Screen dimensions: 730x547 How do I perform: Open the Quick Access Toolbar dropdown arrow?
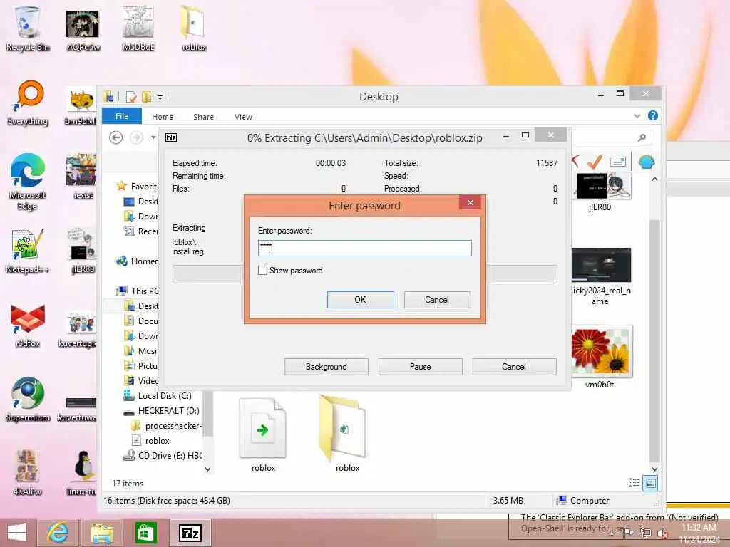160,97
